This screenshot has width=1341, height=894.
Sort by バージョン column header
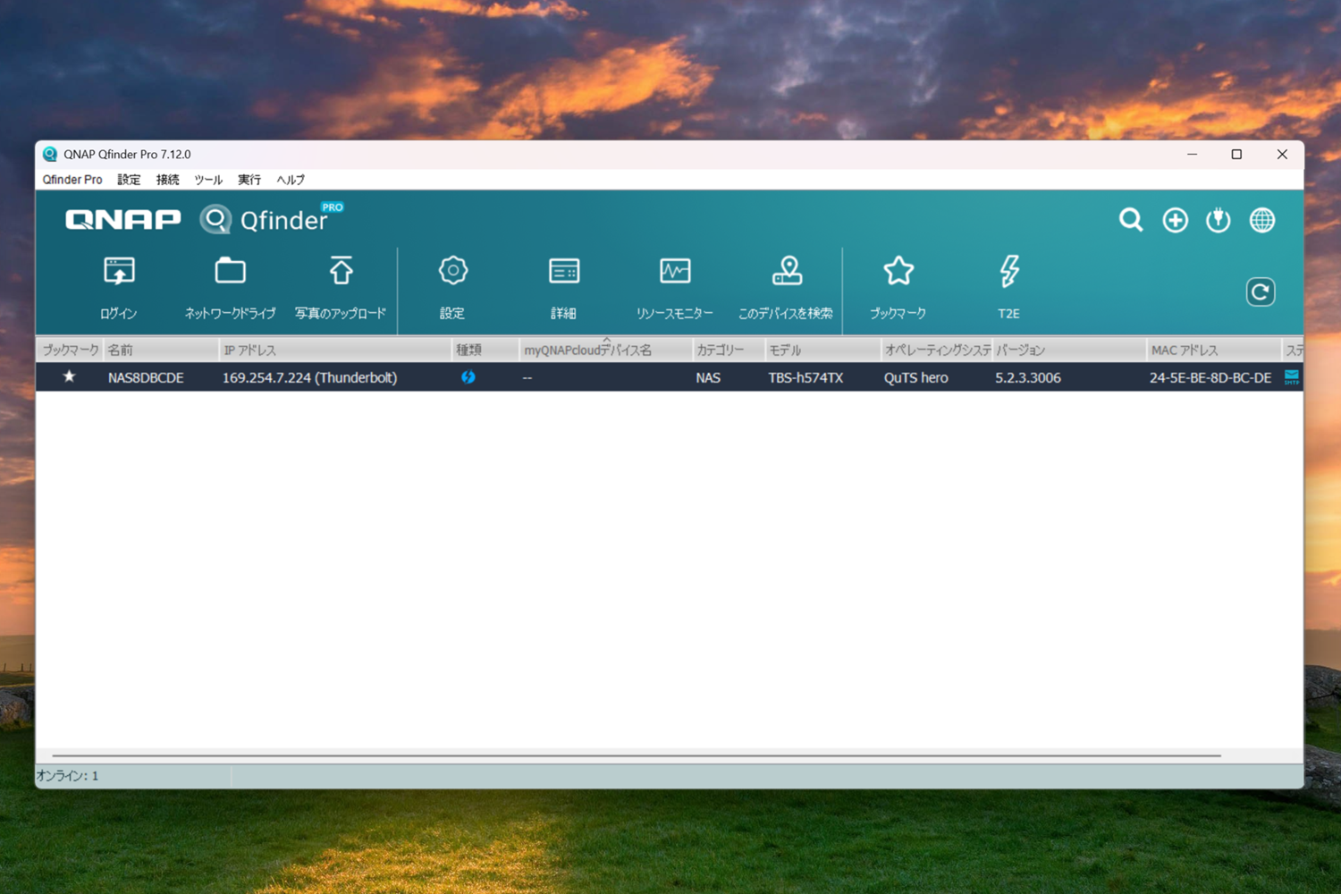1070,350
